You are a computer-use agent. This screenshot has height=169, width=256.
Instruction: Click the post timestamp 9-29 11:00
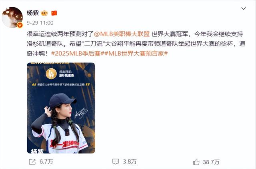[40, 23]
